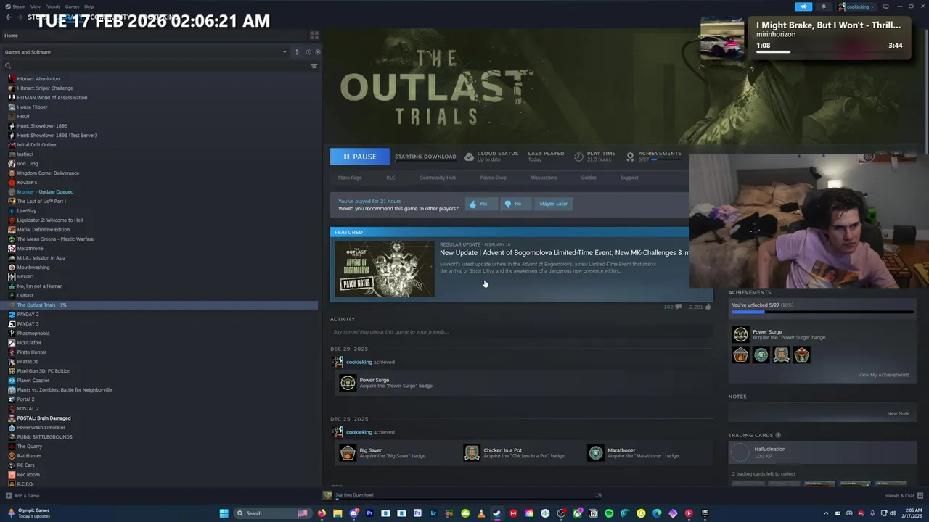
Task: Click the sort ascending arrow icon
Action: (x=296, y=52)
